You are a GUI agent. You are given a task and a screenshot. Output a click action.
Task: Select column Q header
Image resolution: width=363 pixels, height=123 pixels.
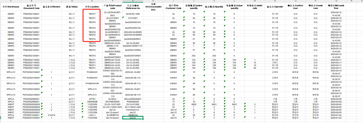(336, 1)
